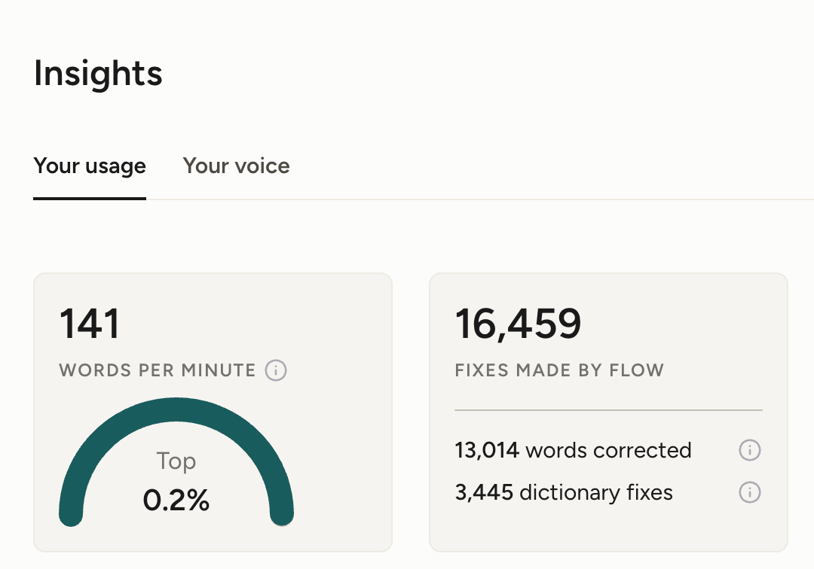The image size is (814, 569).
Task: Click the 16,459 fixes number
Action: click(x=518, y=324)
